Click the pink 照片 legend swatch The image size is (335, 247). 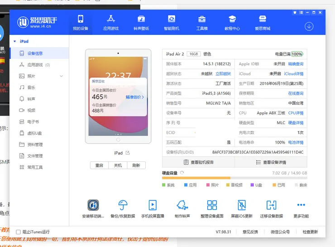[x=208, y=185]
